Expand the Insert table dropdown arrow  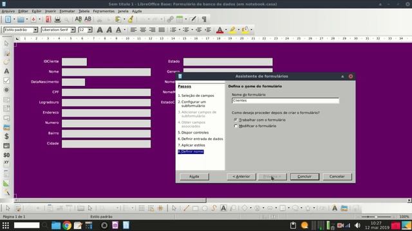point(186,19)
